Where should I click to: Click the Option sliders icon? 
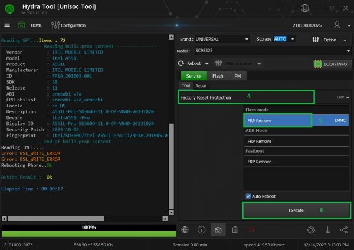tap(316, 40)
